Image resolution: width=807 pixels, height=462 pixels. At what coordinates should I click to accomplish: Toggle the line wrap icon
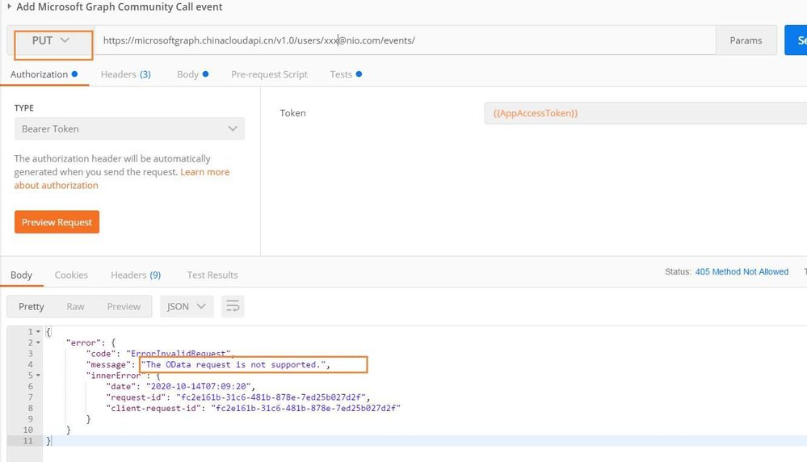(233, 307)
